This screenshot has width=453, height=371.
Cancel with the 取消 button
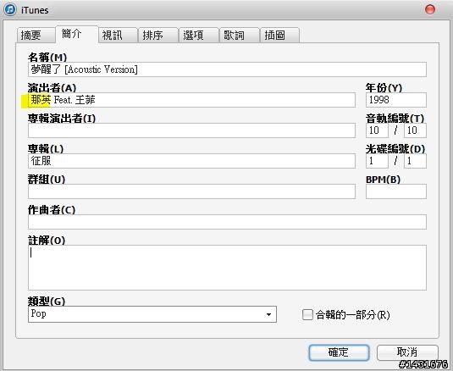pos(407,352)
